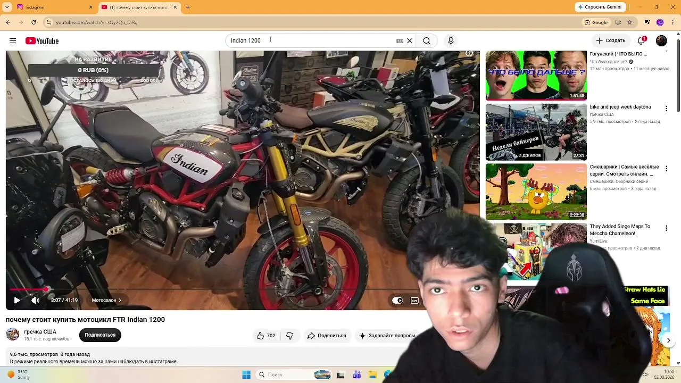Go back in browser history

point(8,22)
